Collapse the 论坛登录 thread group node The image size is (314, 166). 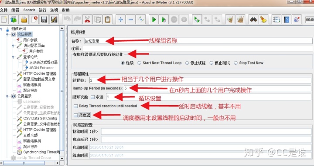(7, 34)
